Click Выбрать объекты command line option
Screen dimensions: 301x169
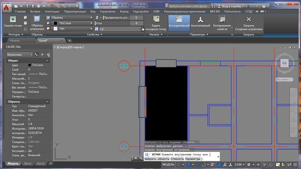coord(157,159)
